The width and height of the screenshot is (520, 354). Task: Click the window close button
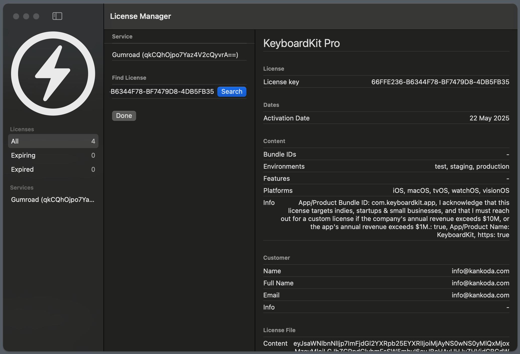pyautogui.click(x=16, y=16)
